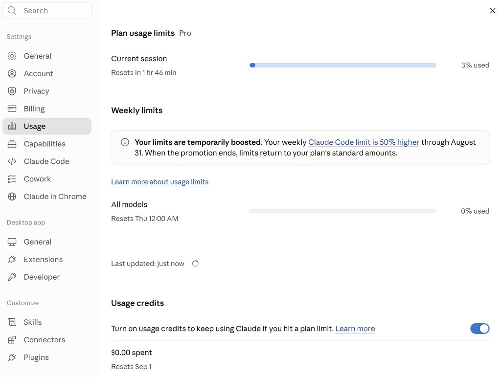Go to Privacy settings
Screen dimensions: 501x377
tap(47, 91)
